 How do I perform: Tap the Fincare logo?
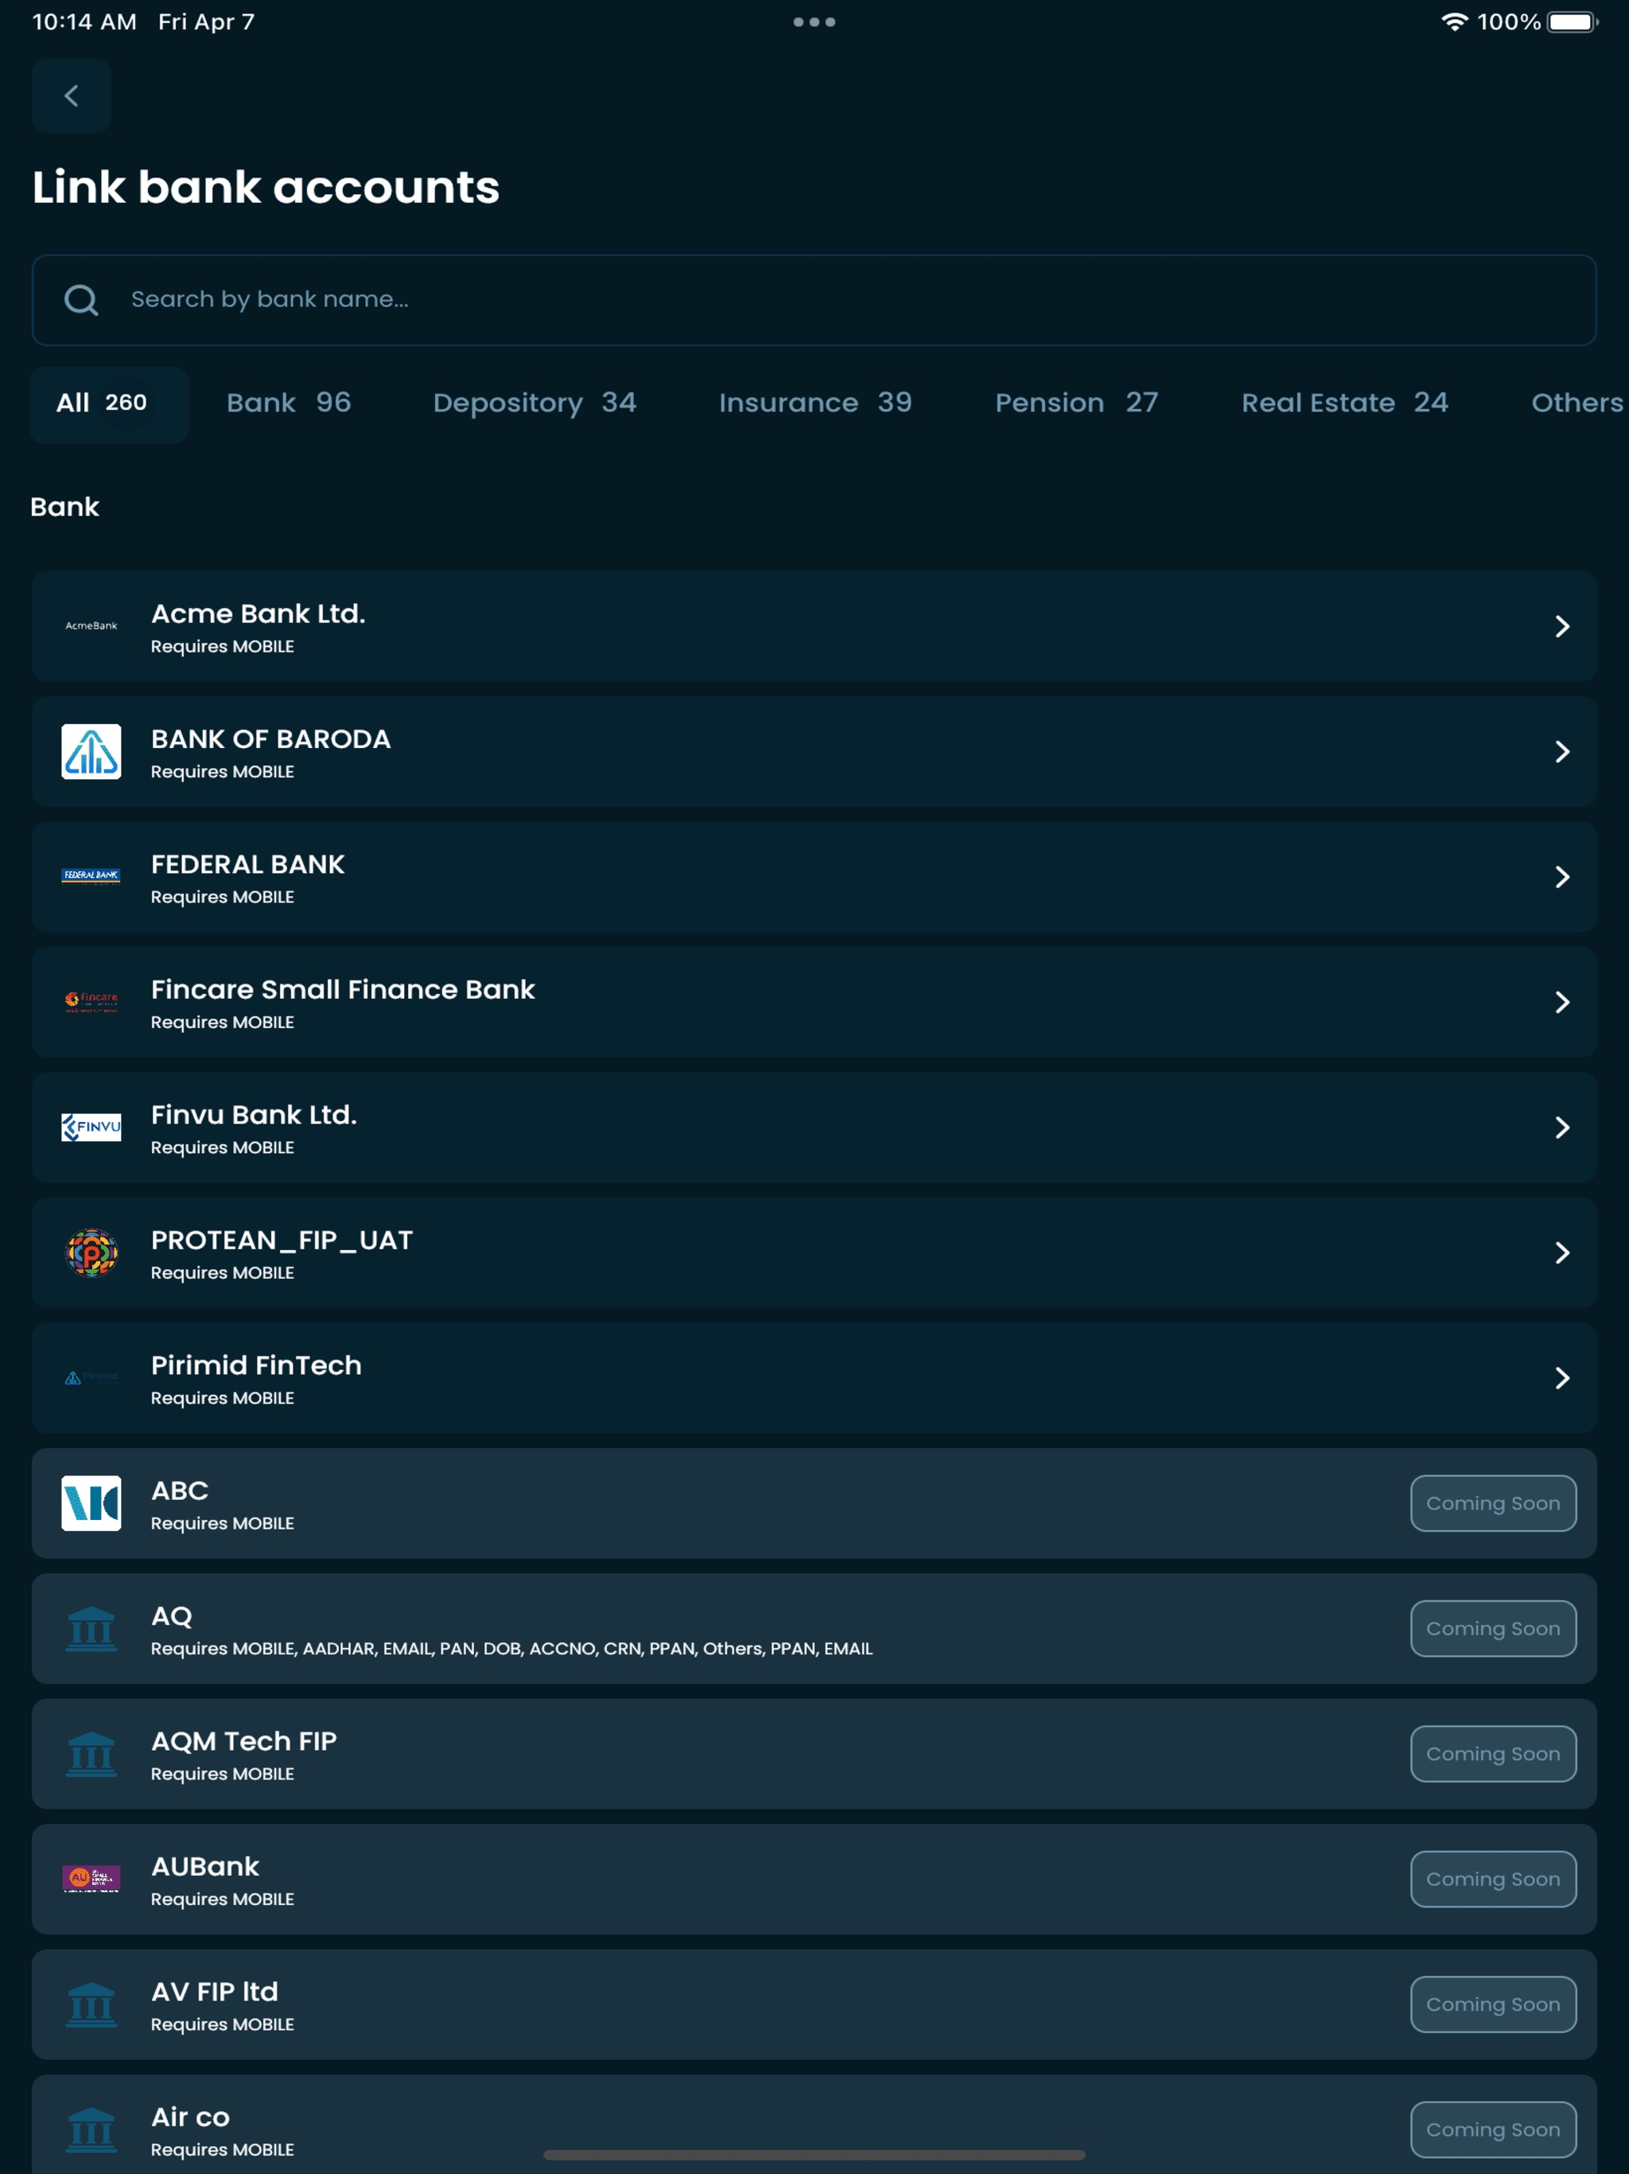91,1002
